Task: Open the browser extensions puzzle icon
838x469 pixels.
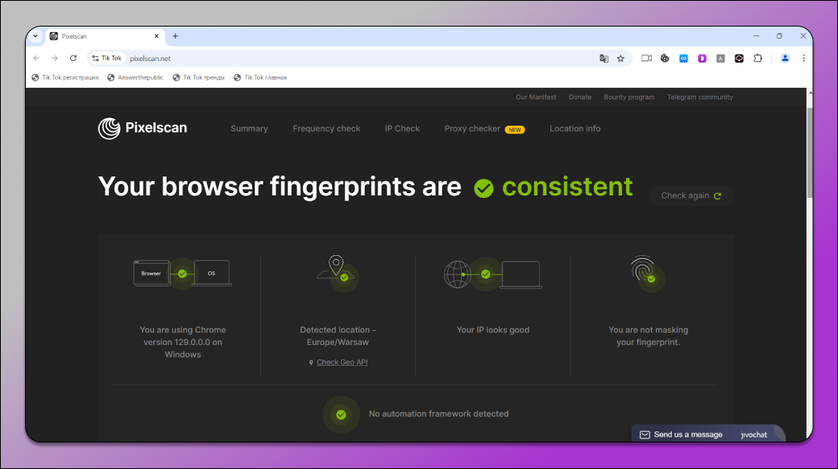Action: [757, 59]
